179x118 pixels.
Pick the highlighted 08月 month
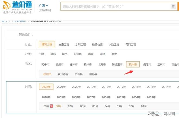point(59,106)
